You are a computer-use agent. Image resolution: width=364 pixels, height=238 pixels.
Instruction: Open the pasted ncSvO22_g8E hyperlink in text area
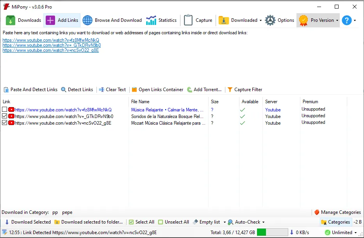pyautogui.click(x=51, y=50)
